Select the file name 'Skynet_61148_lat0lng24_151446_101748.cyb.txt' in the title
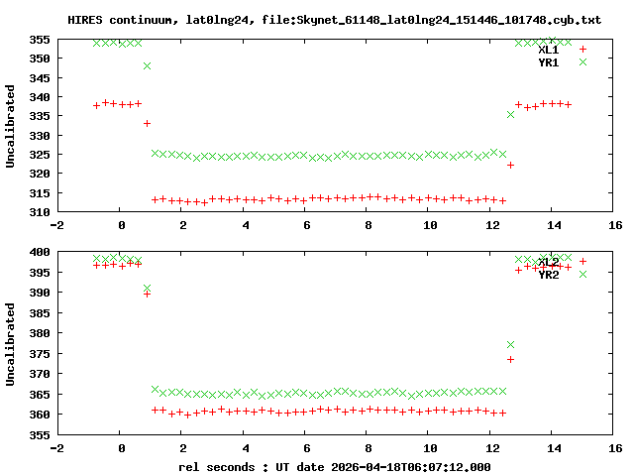The height and width of the screenshot is (476, 634). coord(449,20)
